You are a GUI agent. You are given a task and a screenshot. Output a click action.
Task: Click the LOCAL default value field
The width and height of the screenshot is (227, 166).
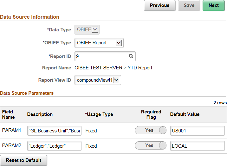click(198, 146)
